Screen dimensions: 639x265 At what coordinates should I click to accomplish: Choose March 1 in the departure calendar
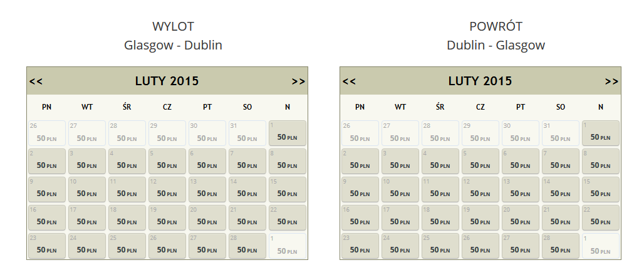[x=288, y=246]
